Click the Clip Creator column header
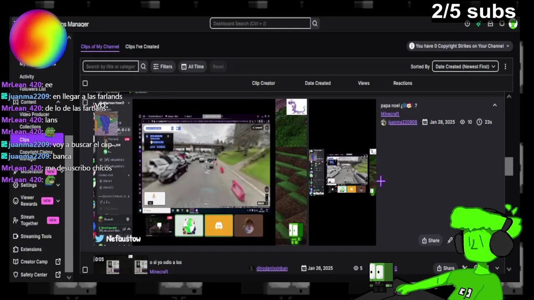The width and height of the screenshot is (534, 300). tap(263, 83)
